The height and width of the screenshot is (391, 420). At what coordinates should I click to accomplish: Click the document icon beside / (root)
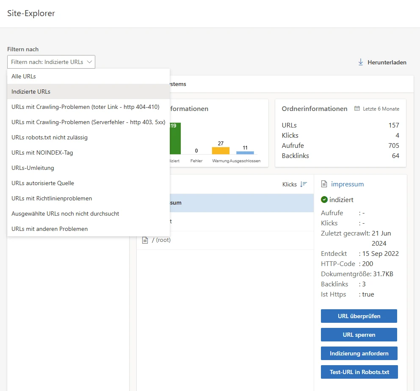click(145, 240)
